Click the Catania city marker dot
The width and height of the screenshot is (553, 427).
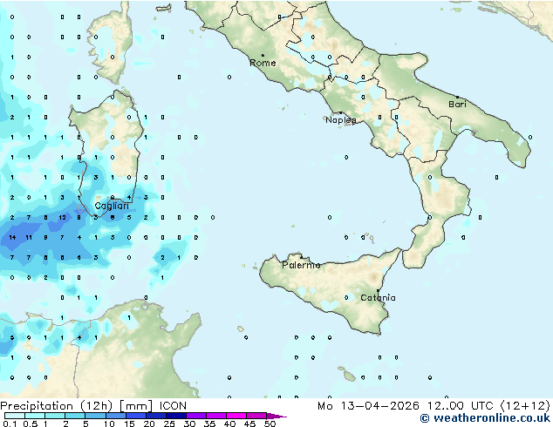378,290
